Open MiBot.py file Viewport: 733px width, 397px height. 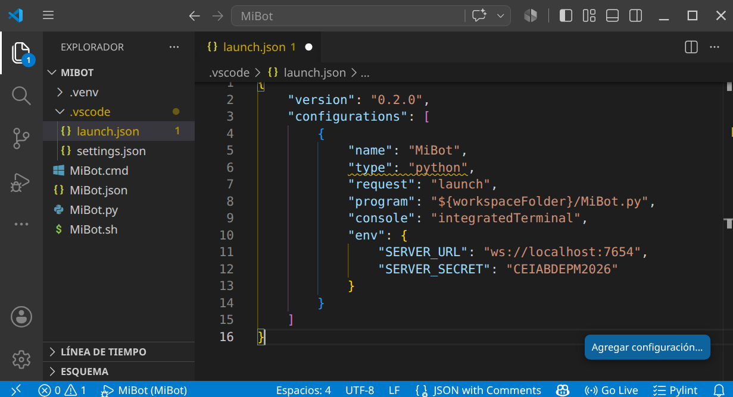click(118, 210)
